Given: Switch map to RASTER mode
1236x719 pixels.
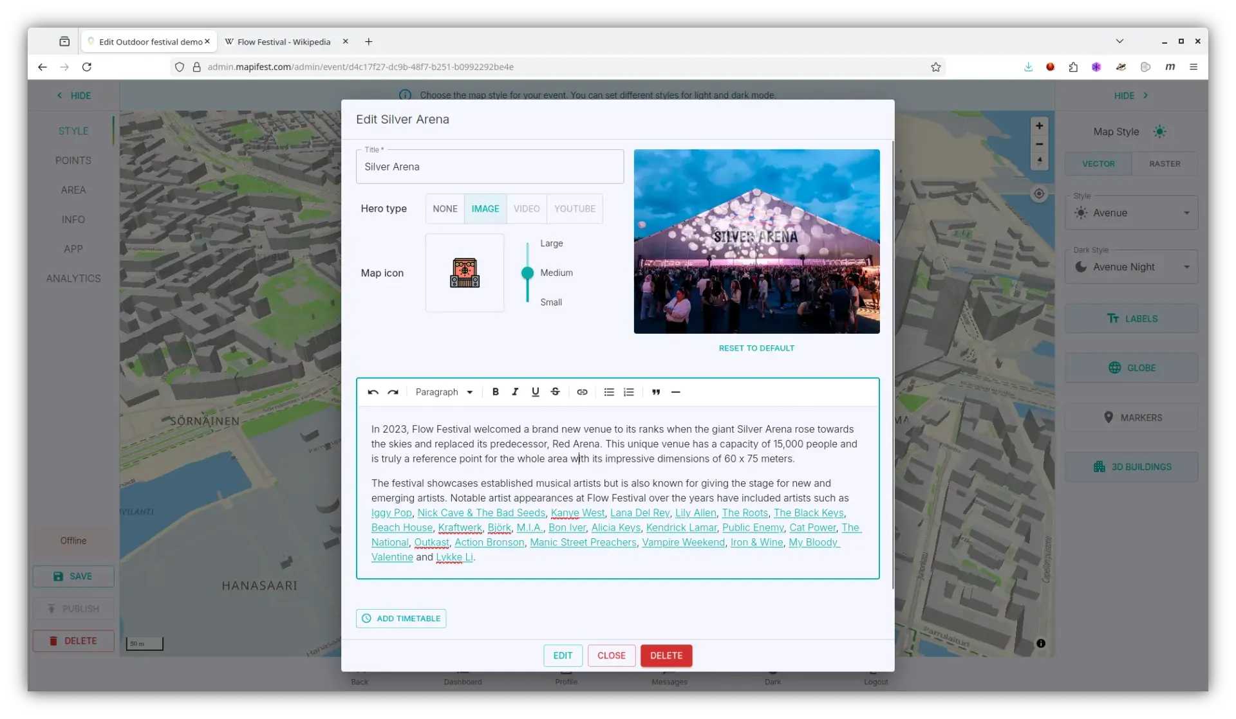Looking at the screenshot, I should click(1165, 163).
